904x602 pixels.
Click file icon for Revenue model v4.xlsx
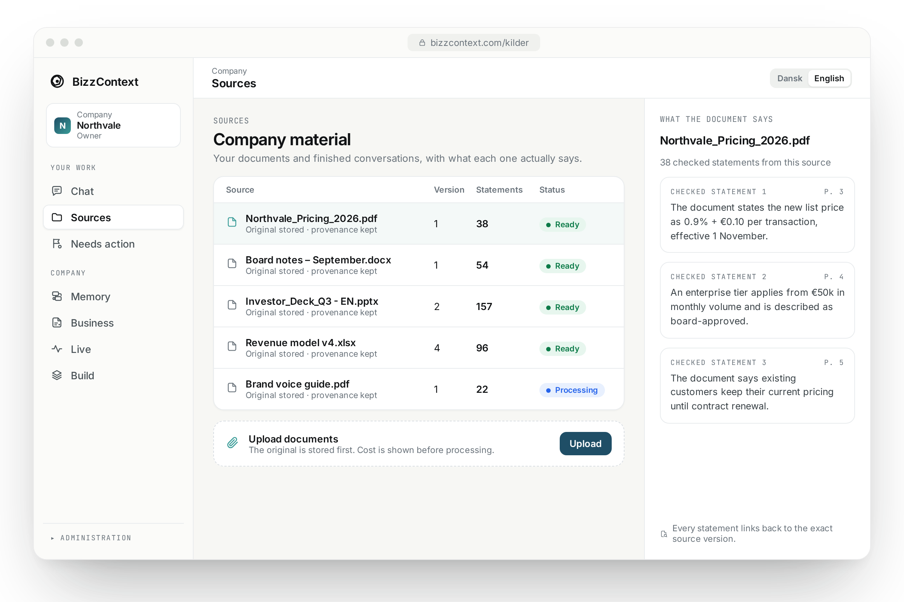[x=232, y=346]
